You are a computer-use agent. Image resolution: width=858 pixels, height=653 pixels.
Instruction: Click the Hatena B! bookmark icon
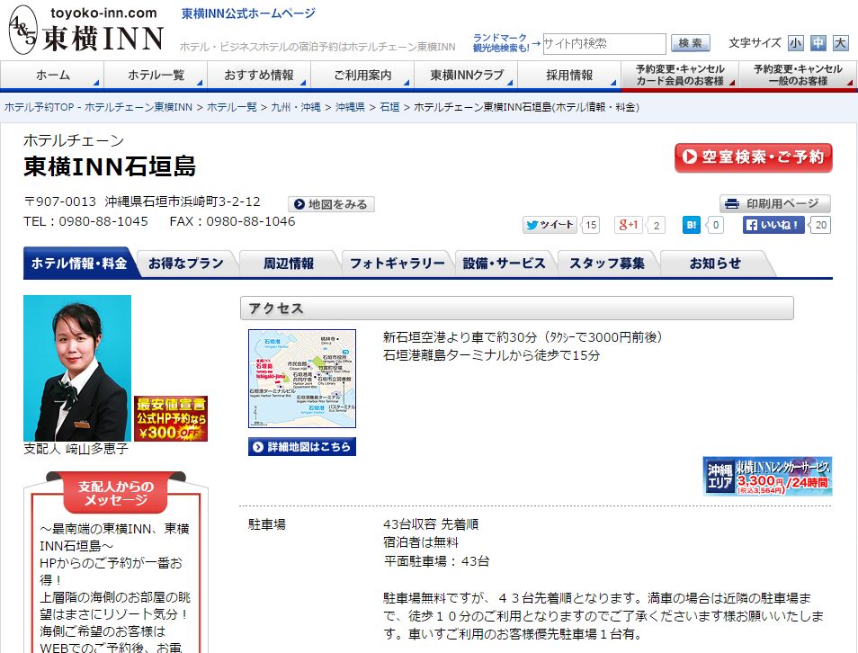coord(692,225)
